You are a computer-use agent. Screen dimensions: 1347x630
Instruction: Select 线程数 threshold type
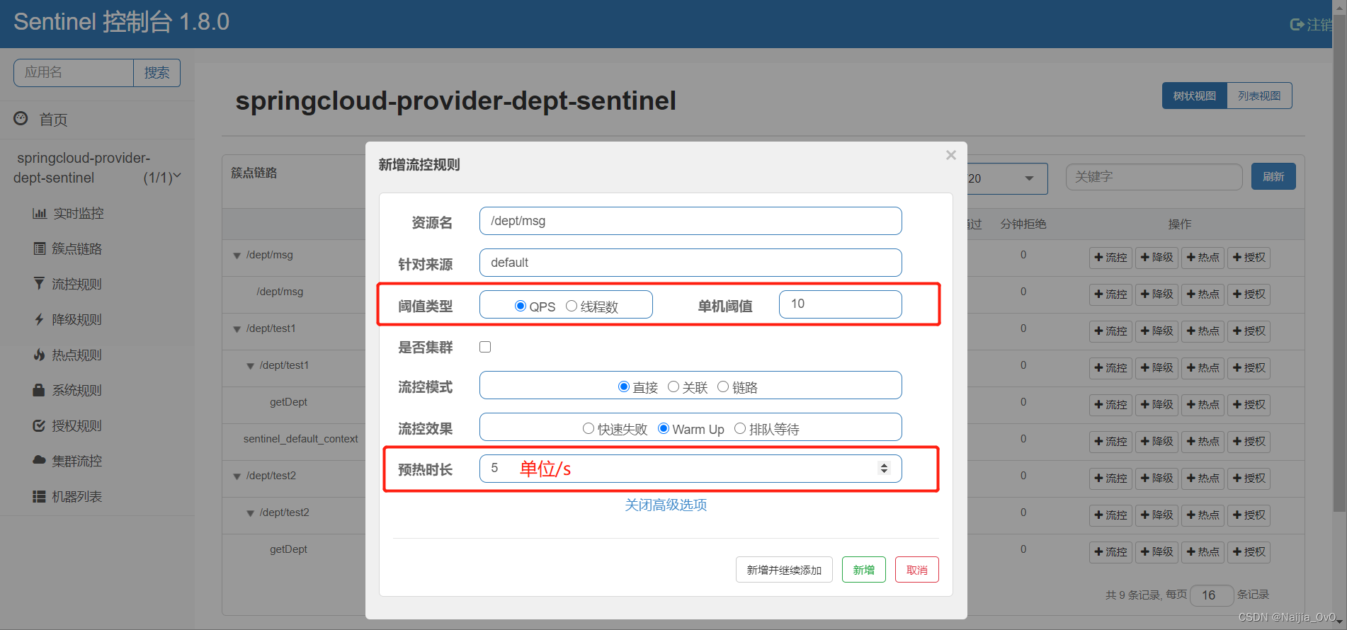572,306
